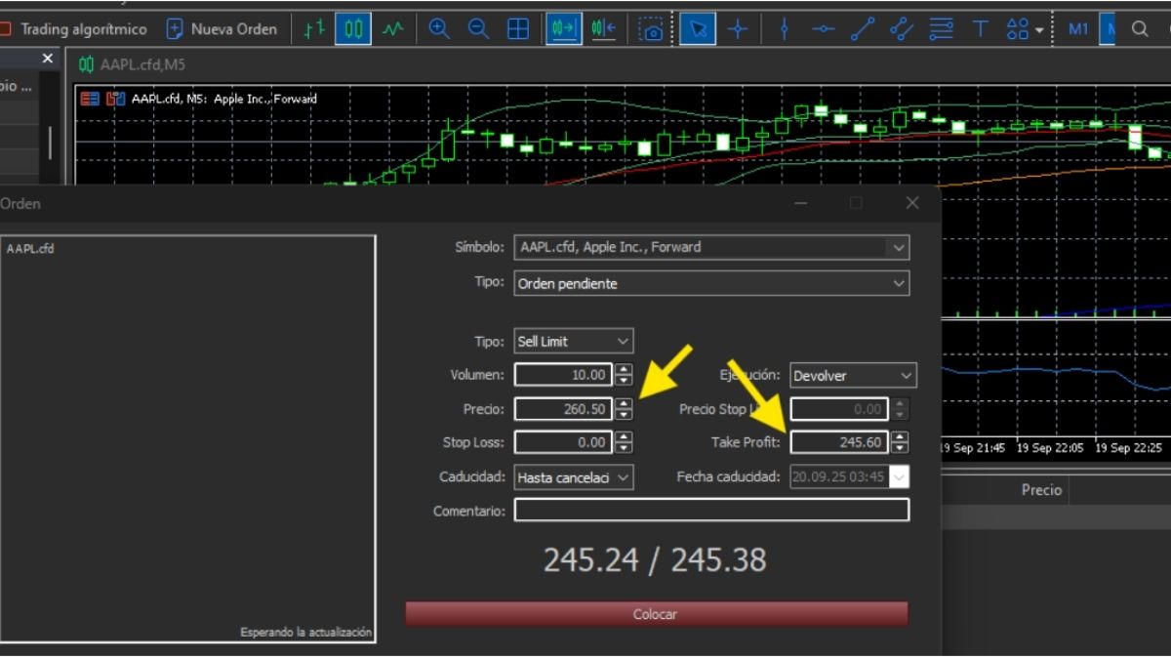Switch chart to bar chart view
This screenshot has width=1171, height=659.
coord(314,29)
